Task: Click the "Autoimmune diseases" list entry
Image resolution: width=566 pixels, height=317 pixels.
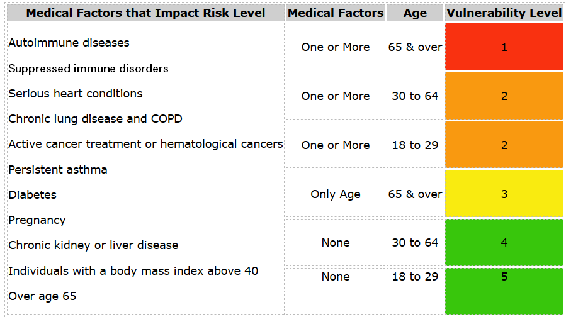Action: coord(69,43)
